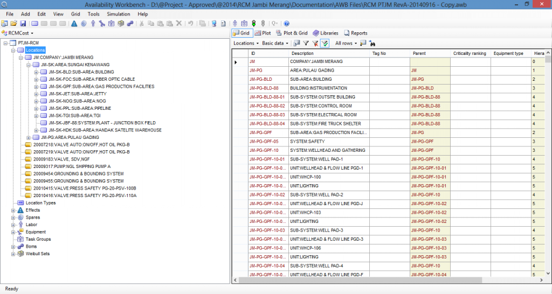Image resolution: width=552 pixels, height=294 pixels.
Task: Open the All rows dropdown
Action: point(346,43)
